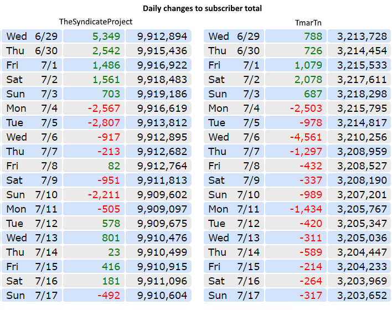Click the -1,297 change value
The height and width of the screenshot is (310, 392).
point(306,152)
